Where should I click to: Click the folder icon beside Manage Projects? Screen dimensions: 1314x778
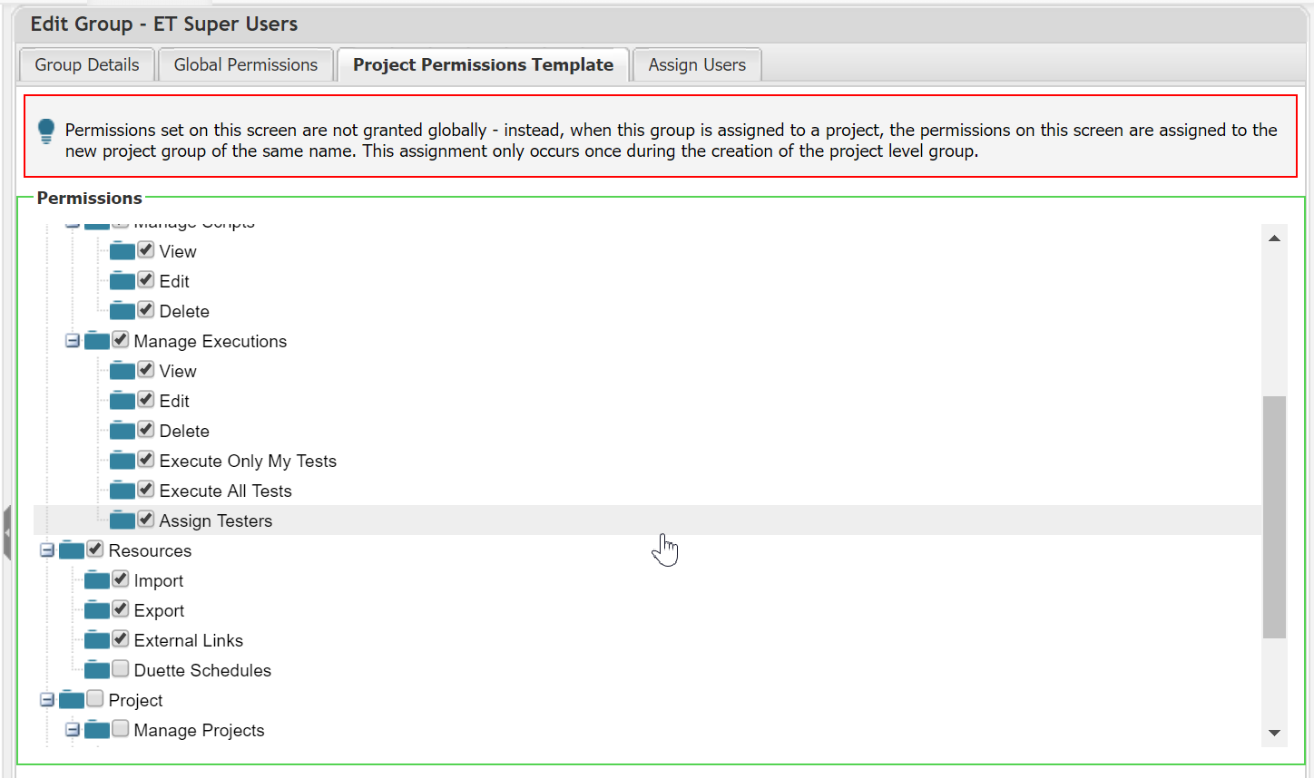coord(96,730)
